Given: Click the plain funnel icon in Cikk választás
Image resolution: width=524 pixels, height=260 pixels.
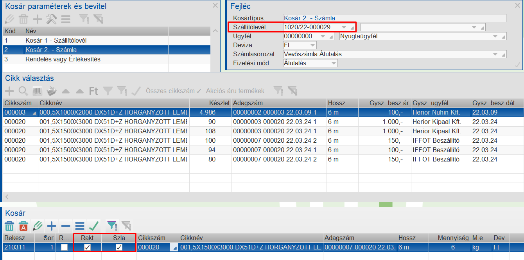Looking at the screenshot, I should click(108, 91).
